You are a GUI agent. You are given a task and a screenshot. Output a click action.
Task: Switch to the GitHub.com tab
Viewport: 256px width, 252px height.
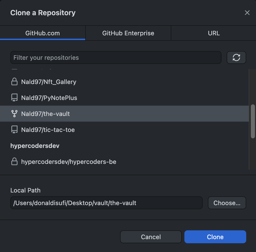42,33
